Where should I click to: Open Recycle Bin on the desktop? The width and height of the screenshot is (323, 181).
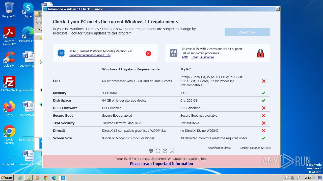pos(9,10)
